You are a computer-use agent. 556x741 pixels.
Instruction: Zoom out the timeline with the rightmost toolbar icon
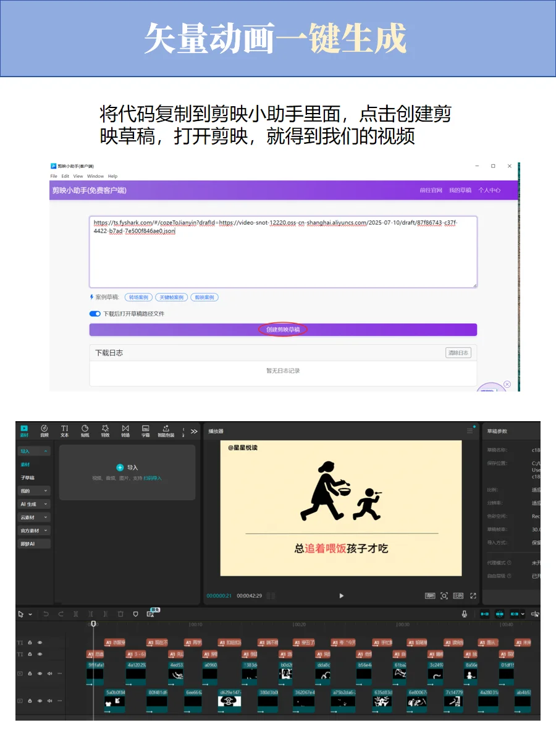tap(535, 614)
